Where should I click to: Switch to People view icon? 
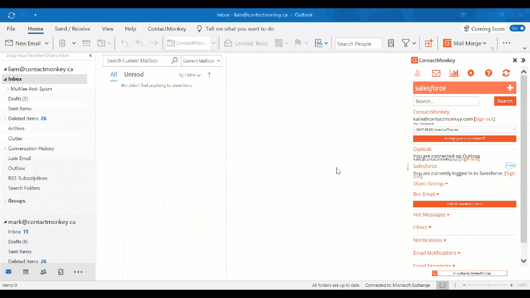click(43, 272)
